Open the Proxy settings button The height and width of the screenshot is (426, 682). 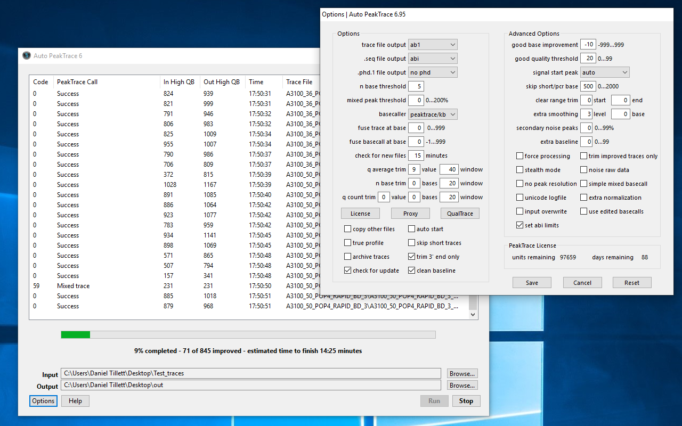coord(410,214)
